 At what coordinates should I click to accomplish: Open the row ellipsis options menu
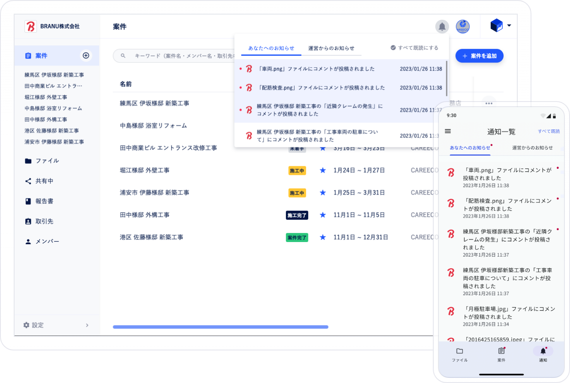point(489,103)
